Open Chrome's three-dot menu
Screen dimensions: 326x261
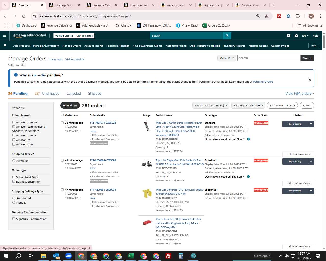click(320, 16)
